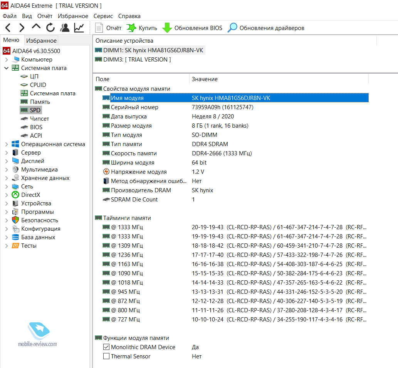Viewport: 398px width, 368px height.
Task: Open Обновления BIOS updates
Action: pos(192,28)
